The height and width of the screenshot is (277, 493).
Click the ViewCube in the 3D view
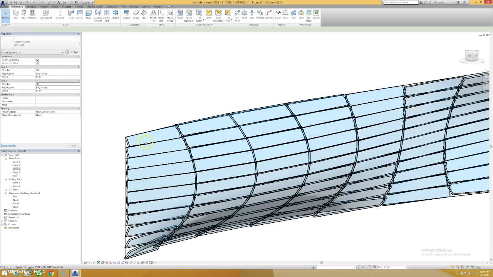click(x=472, y=56)
